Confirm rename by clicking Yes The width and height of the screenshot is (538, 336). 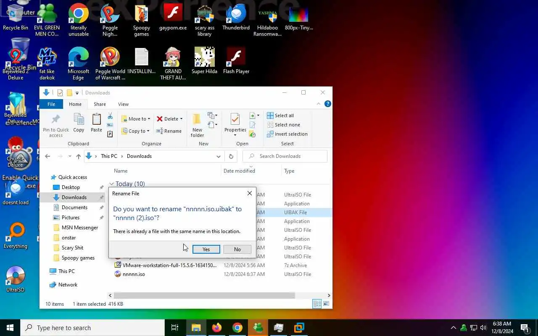(x=206, y=249)
